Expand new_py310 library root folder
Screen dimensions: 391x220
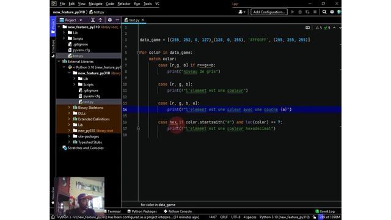click(69, 130)
